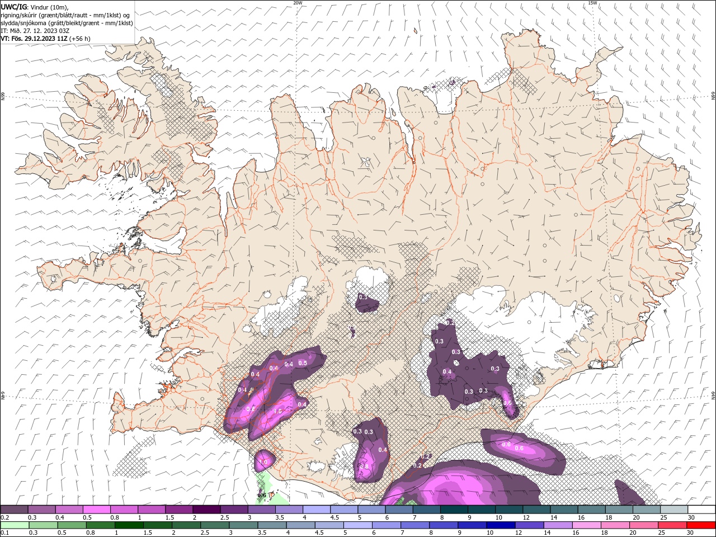Pick upper scale swatch starting at 3
Screen dimensions: 716x537
[261, 510]
